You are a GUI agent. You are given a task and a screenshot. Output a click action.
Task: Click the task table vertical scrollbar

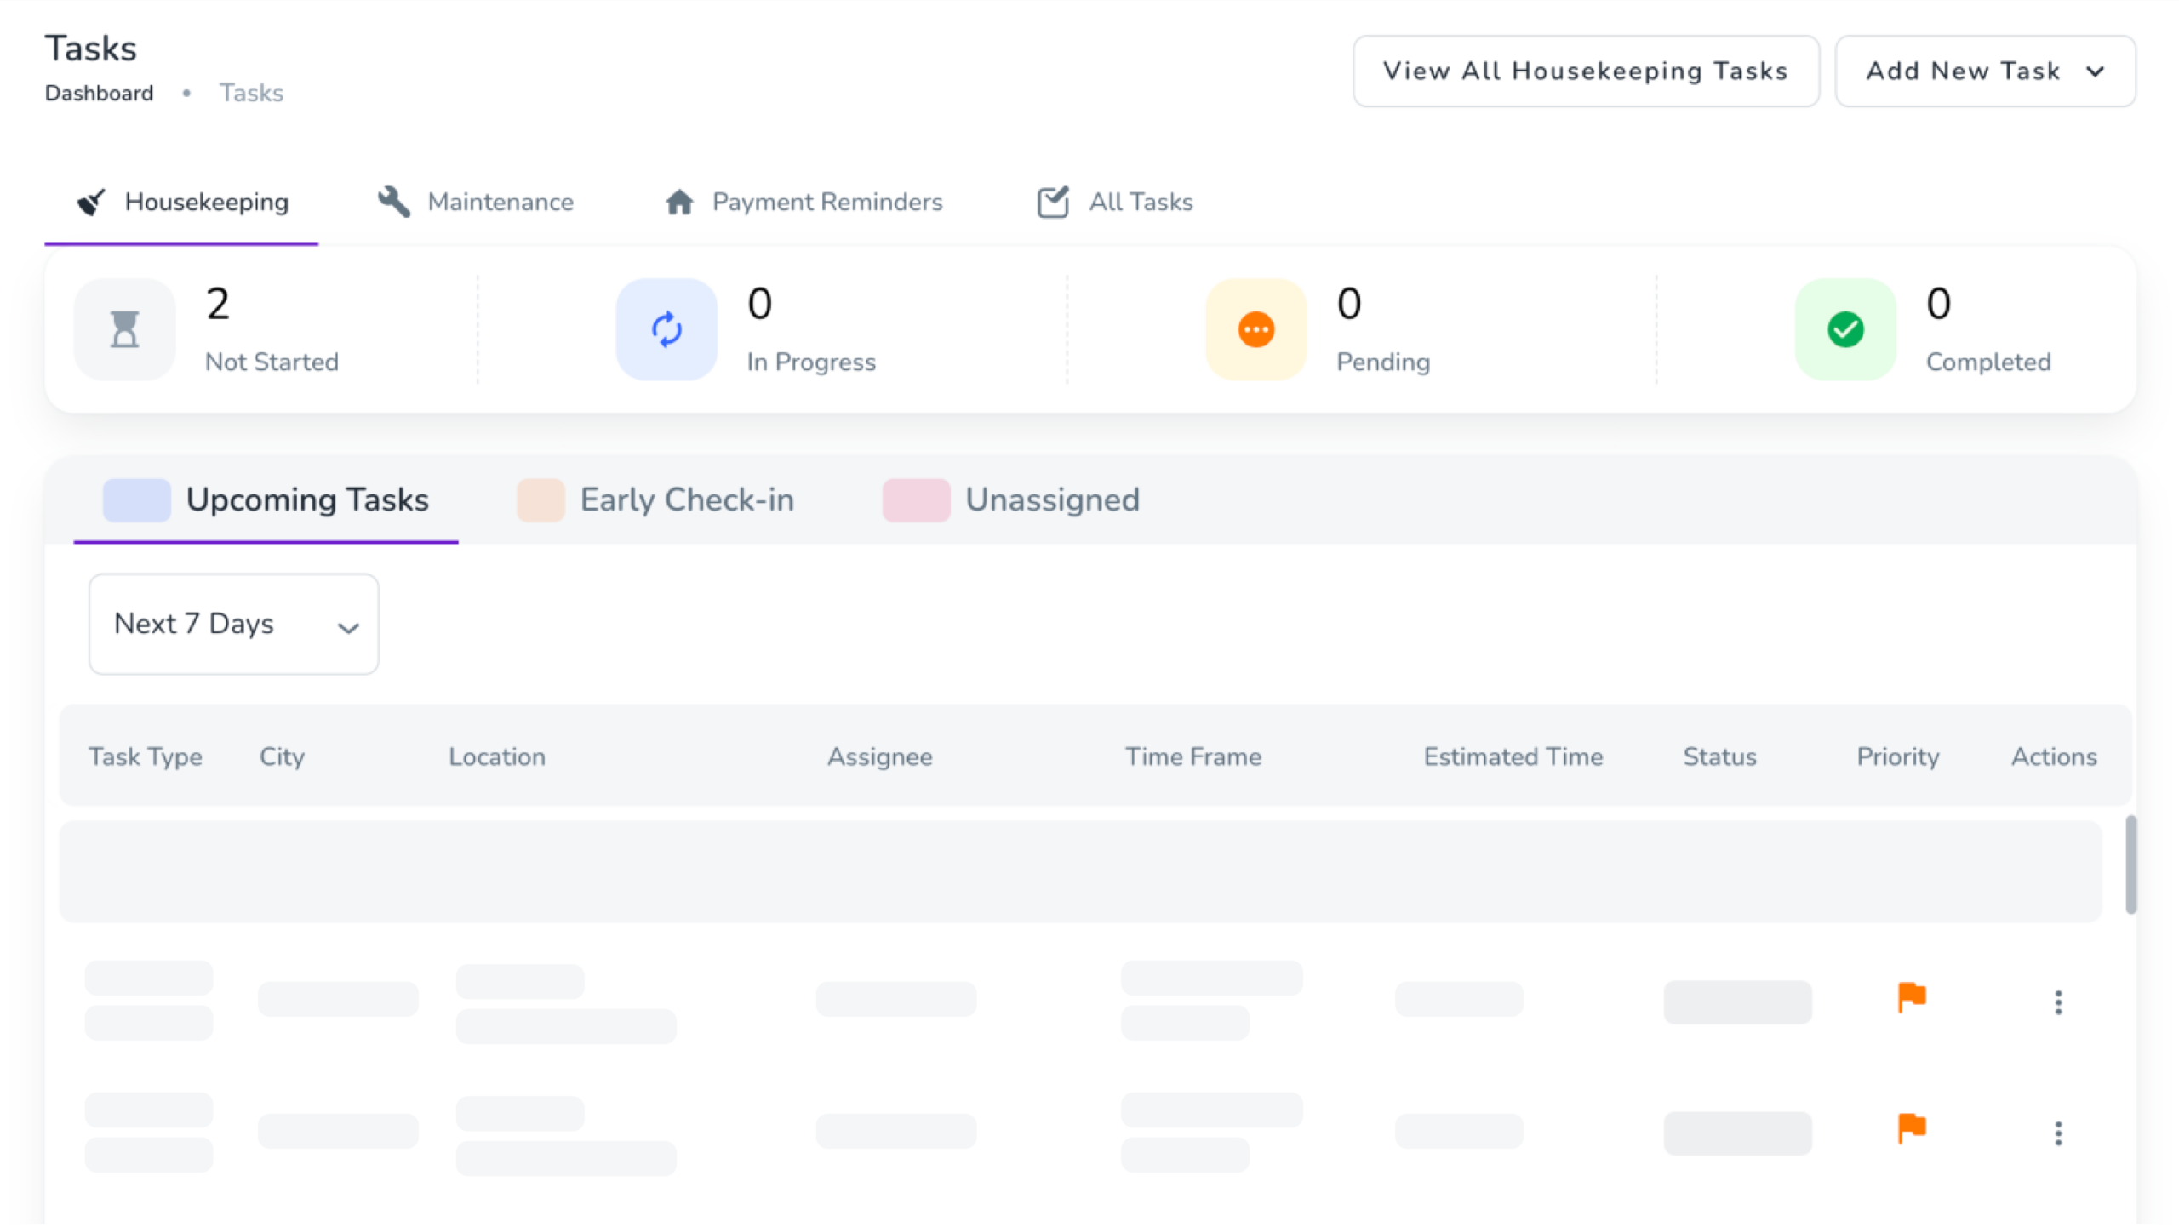pyautogui.click(x=2130, y=865)
